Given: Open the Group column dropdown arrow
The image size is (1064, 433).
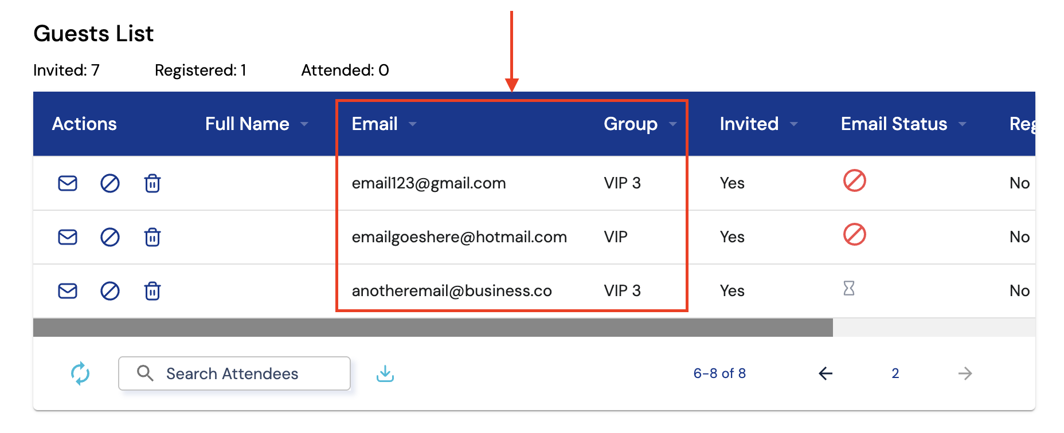Looking at the screenshot, I should [x=673, y=124].
